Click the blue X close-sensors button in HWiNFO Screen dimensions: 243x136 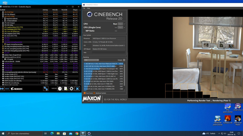click(x=77, y=89)
